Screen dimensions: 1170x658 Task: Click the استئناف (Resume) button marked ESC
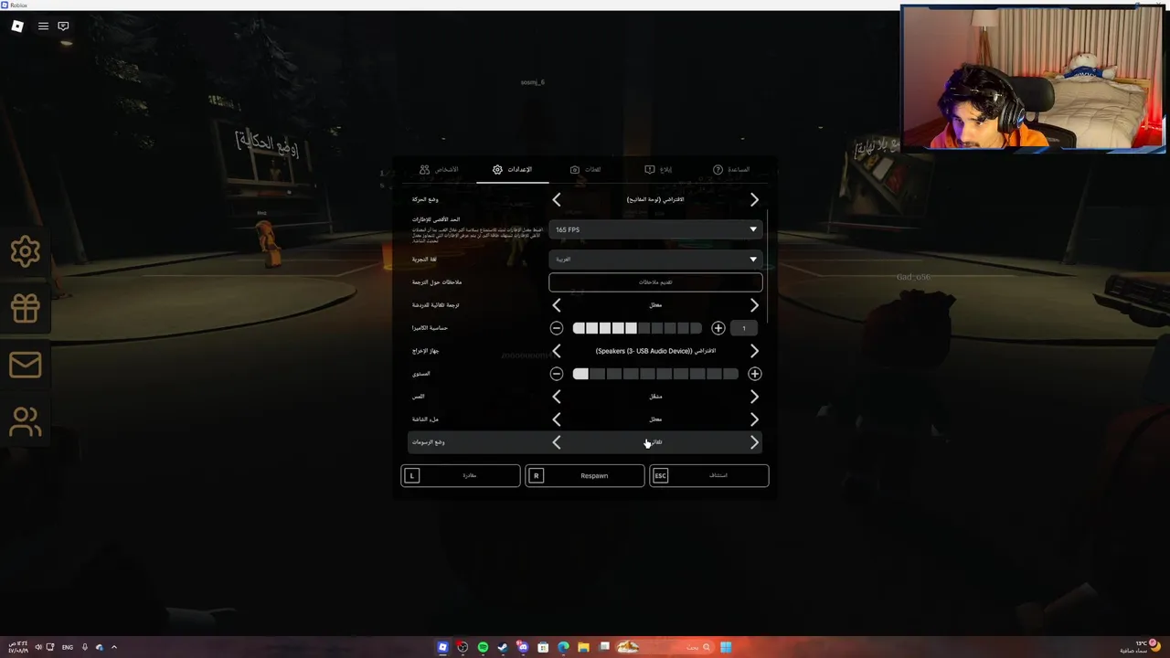pos(709,475)
